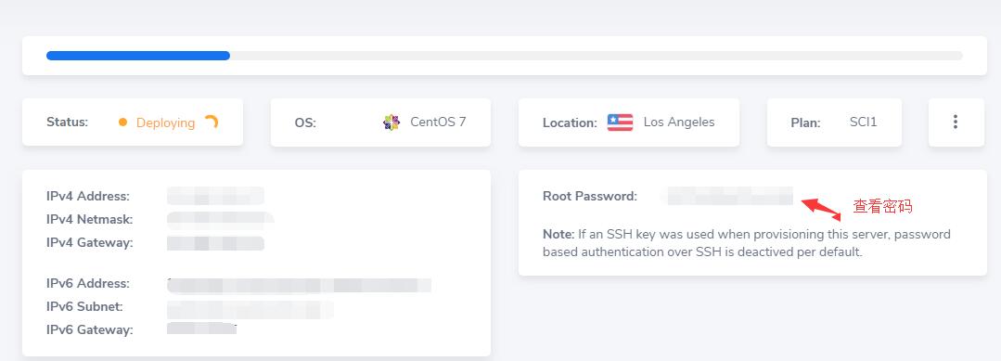Click the orange Deploying status dot
The image size is (1001, 361).
123,122
